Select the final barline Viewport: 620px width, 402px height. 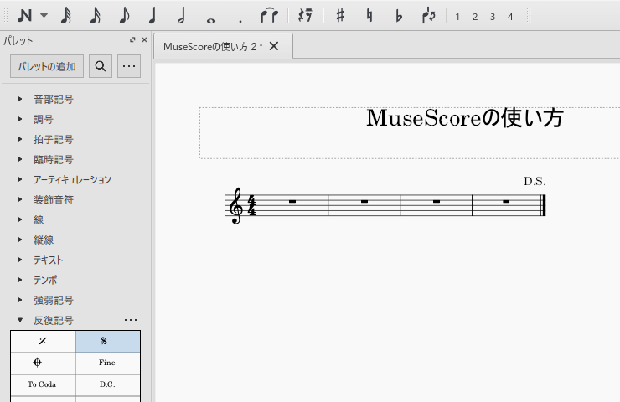click(543, 205)
